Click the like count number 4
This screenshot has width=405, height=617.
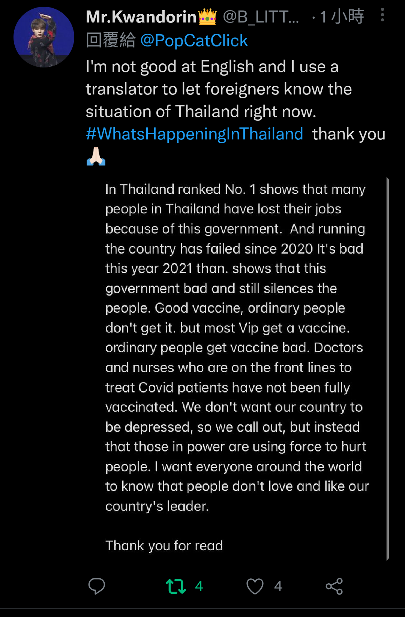[x=278, y=586]
